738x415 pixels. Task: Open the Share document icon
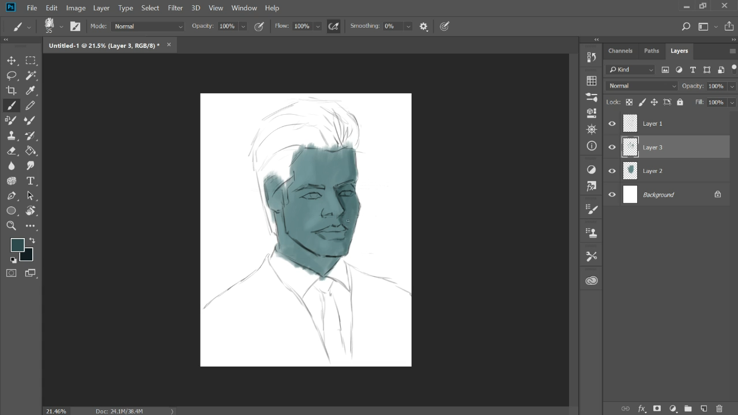pos(729,27)
